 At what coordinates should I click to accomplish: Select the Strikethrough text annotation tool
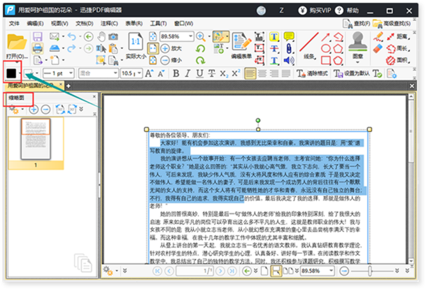pos(274,49)
